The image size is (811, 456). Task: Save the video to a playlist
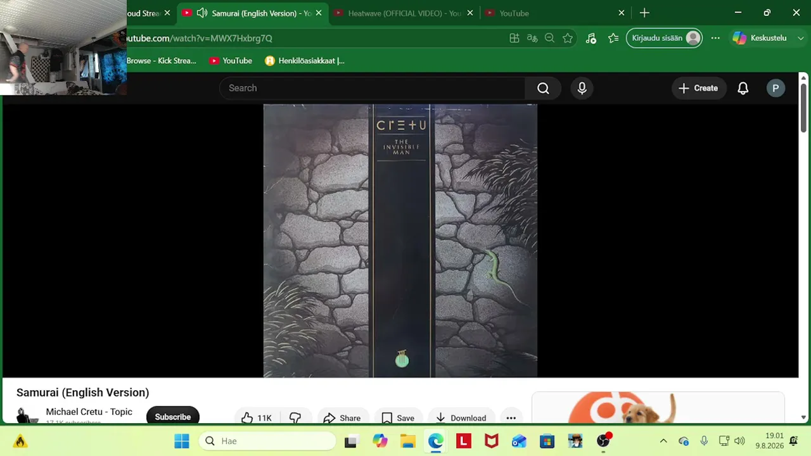pyautogui.click(x=398, y=417)
